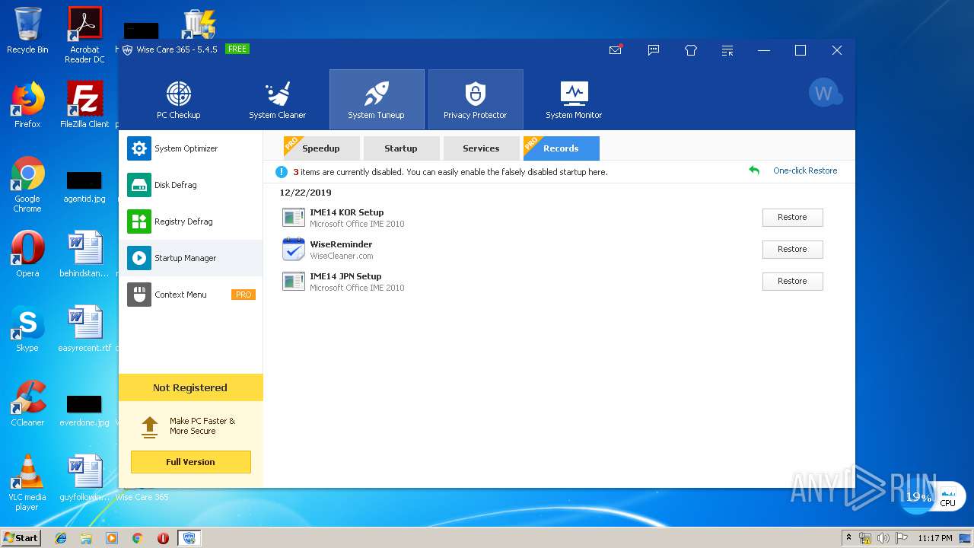Click the 12/22/2019 date header
974x548 pixels.
[x=305, y=193]
